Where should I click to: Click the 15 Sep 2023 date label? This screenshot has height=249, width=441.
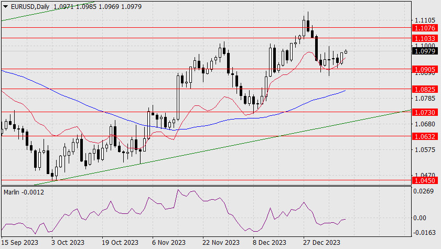(x=20, y=242)
